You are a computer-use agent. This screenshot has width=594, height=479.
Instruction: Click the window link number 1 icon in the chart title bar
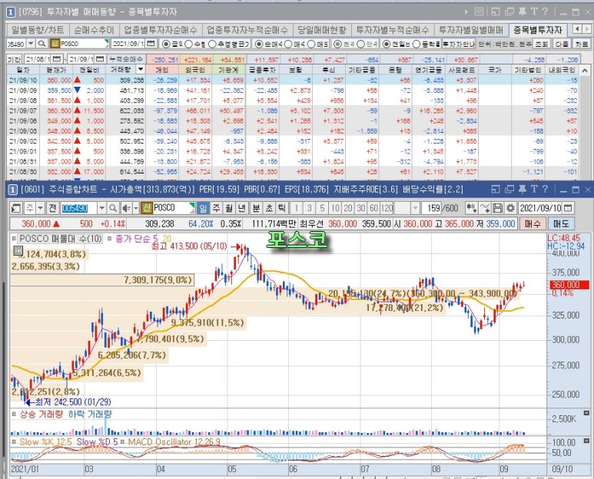point(12,190)
